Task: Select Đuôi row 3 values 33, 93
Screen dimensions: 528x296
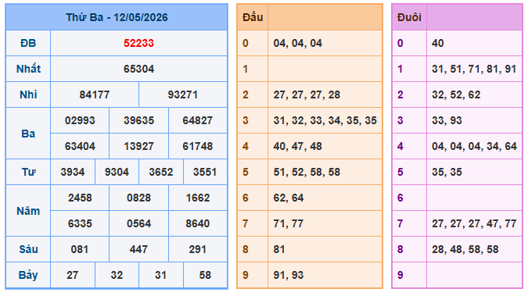Action: point(447,120)
